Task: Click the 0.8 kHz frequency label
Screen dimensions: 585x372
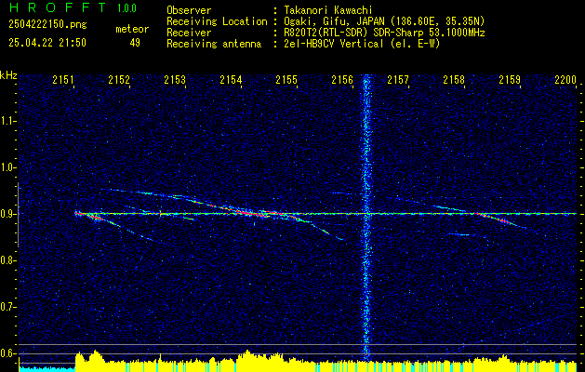Action: coord(7,260)
